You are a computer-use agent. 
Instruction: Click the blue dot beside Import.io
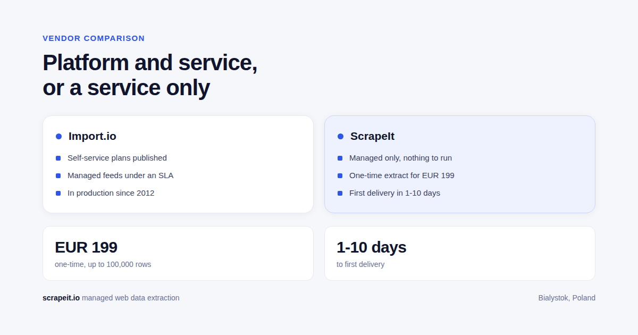pos(58,137)
